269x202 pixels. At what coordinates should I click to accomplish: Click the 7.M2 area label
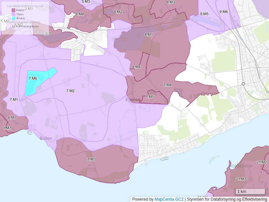[70, 91]
